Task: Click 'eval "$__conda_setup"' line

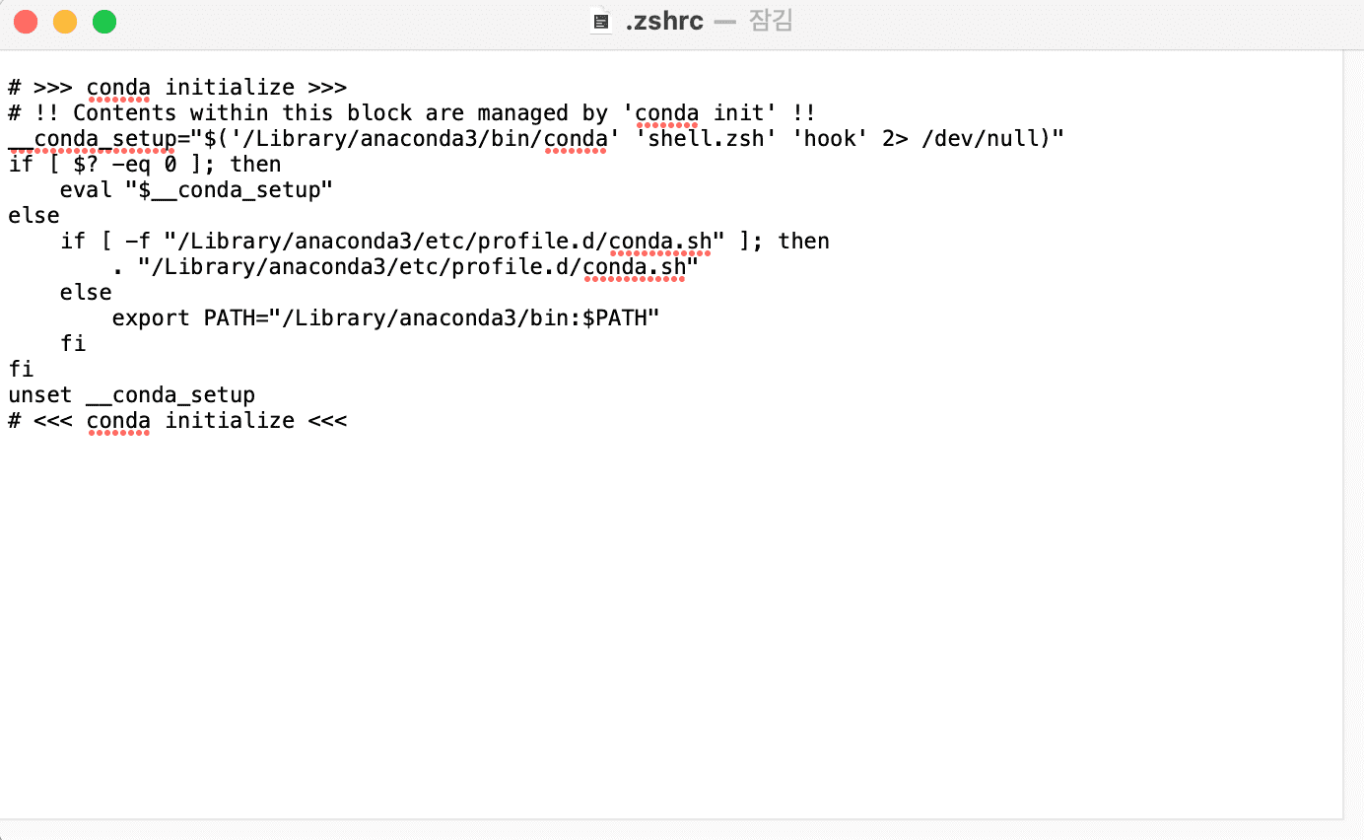Action: point(196,190)
